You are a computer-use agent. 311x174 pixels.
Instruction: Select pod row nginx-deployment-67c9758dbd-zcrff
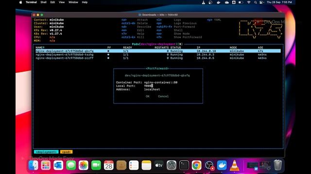point(158,58)
